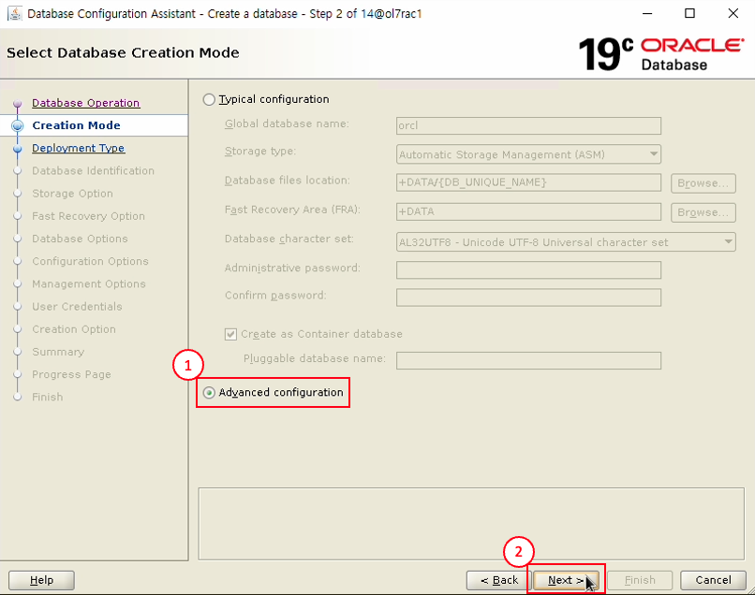This screenshot has height=595, width=755.
Task: Open the Database character set dropdown
Action: pyautogui.click(x=566, y=242)
